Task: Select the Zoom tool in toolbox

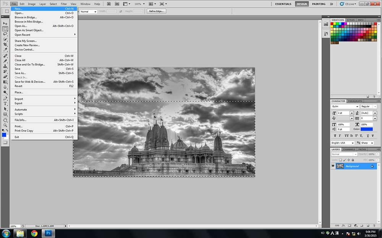Action: point(5,125)
